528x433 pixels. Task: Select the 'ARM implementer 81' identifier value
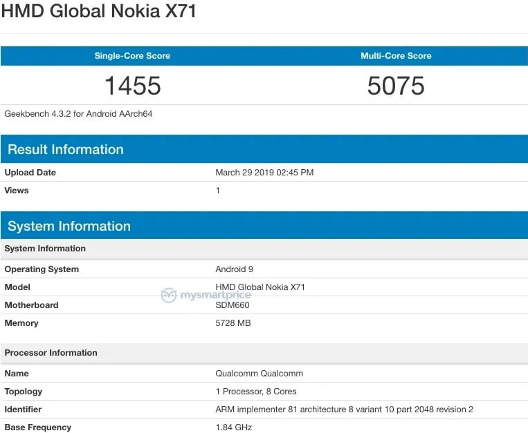345,410
